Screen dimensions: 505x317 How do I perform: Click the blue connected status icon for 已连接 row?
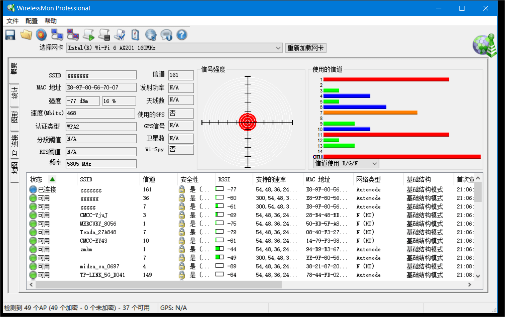(x=33, y=189)
